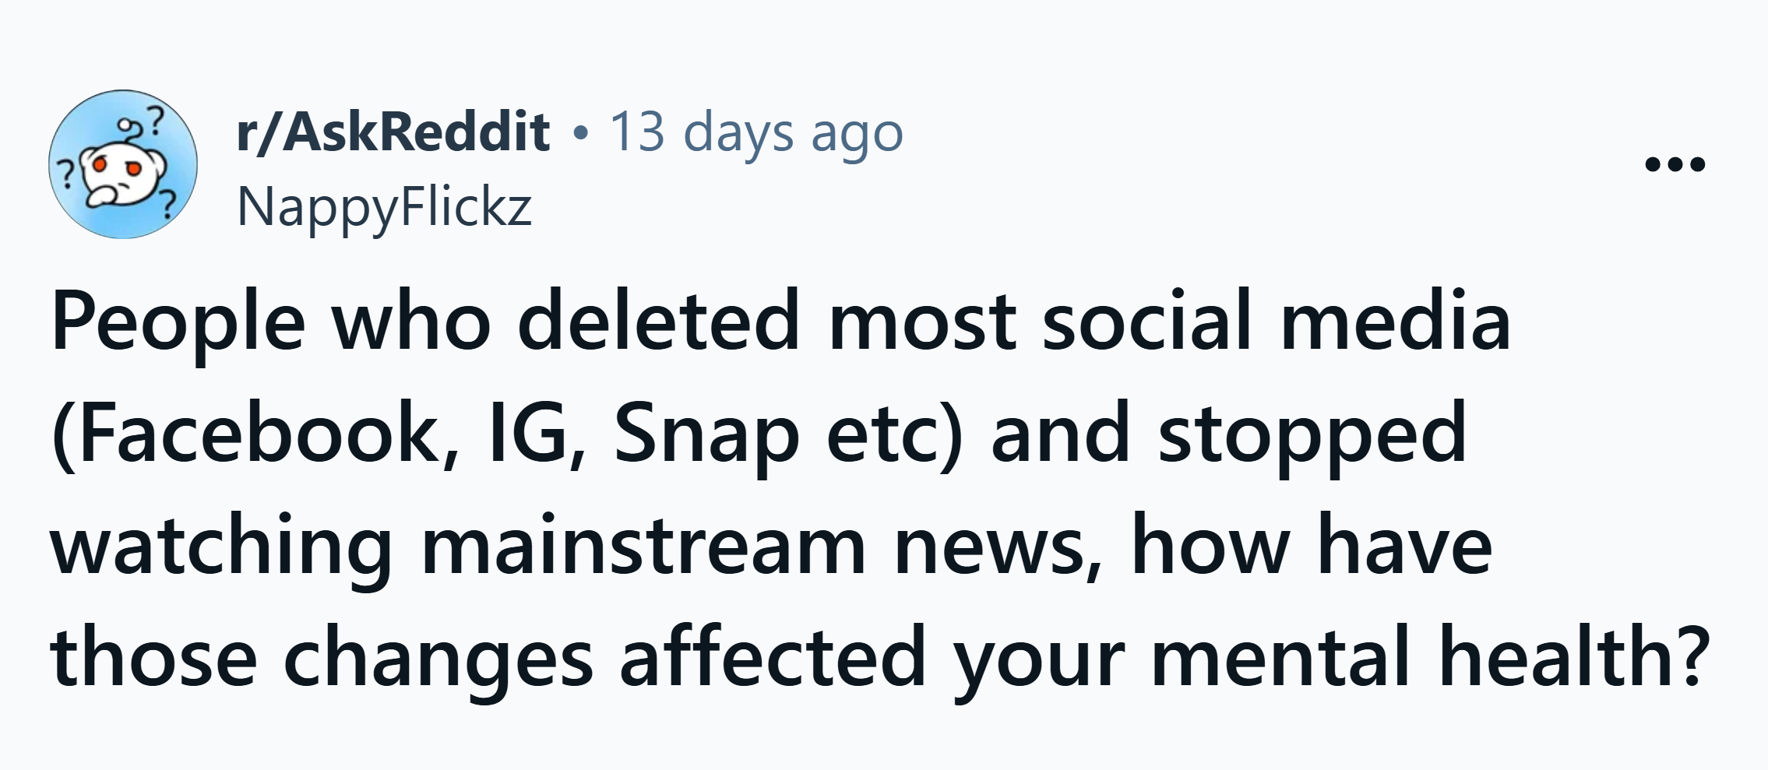Click the AskReddit Snoo avatar icon

[x=123, y=164]
